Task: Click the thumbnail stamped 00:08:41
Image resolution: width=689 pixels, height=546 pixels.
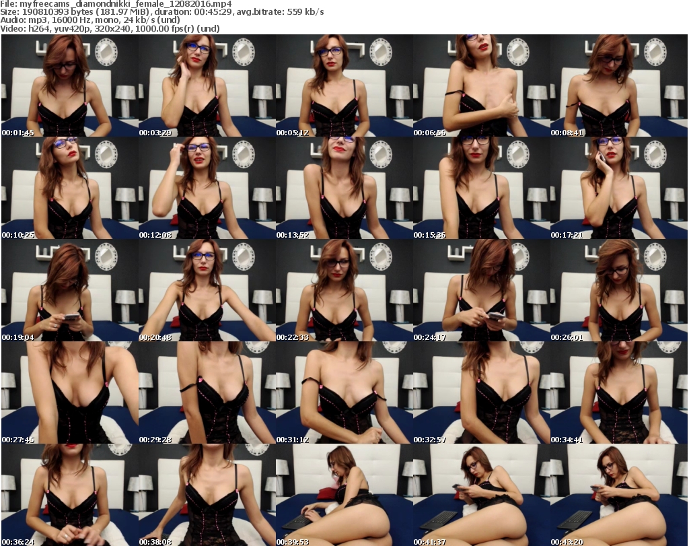Action: (x=619, y=86)
